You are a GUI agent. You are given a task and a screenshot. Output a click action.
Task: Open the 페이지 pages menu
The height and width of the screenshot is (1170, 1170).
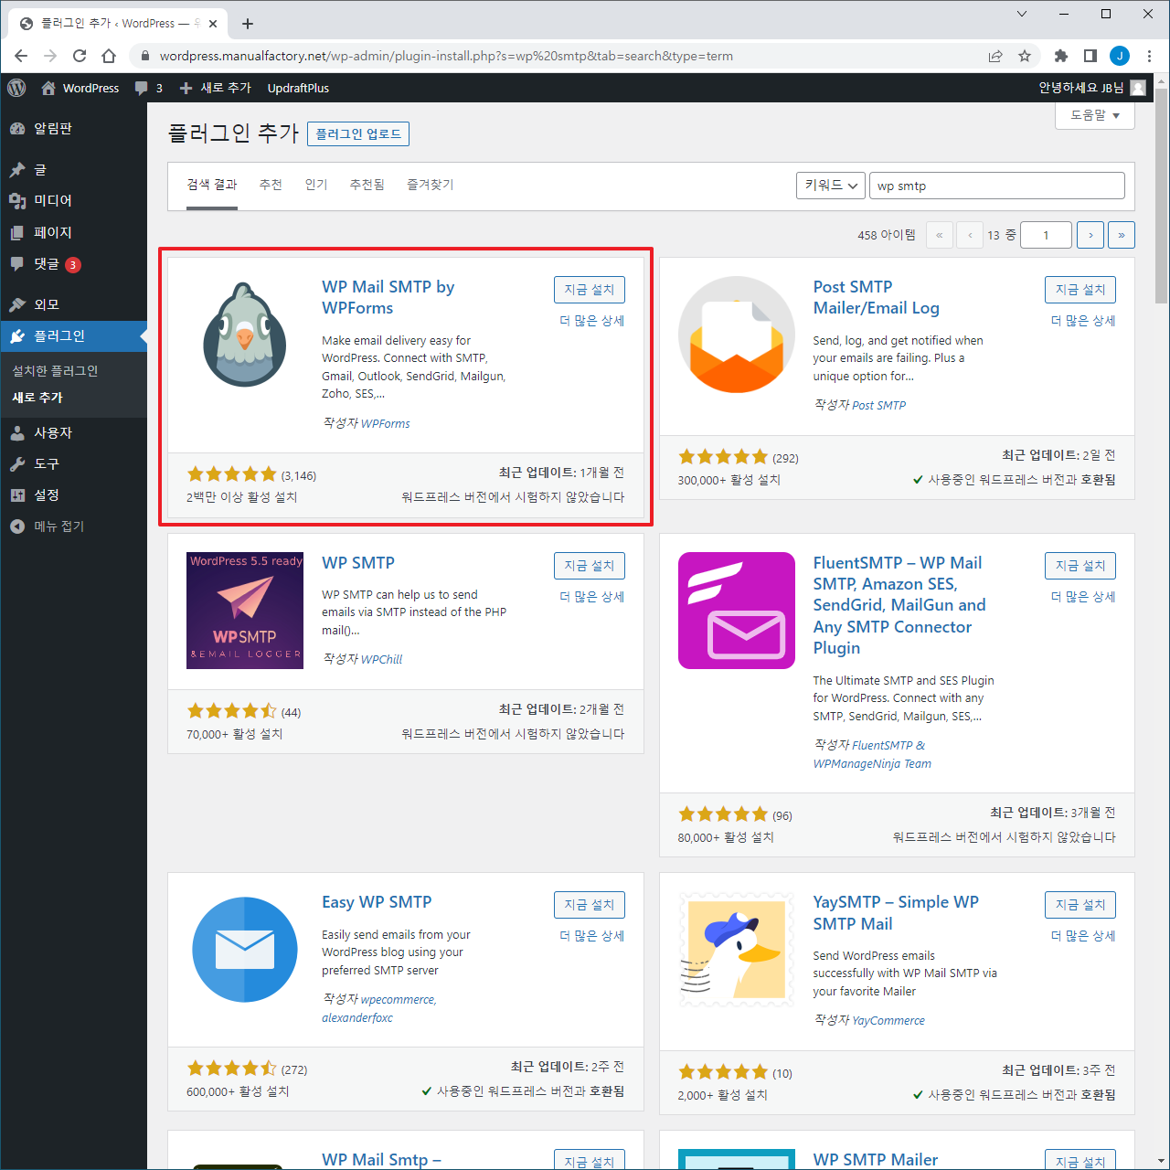73,232
